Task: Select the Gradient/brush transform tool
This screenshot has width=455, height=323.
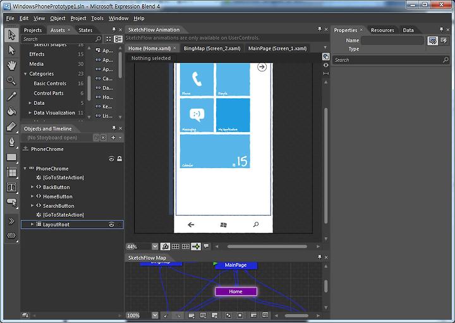Action: point(11,126)
